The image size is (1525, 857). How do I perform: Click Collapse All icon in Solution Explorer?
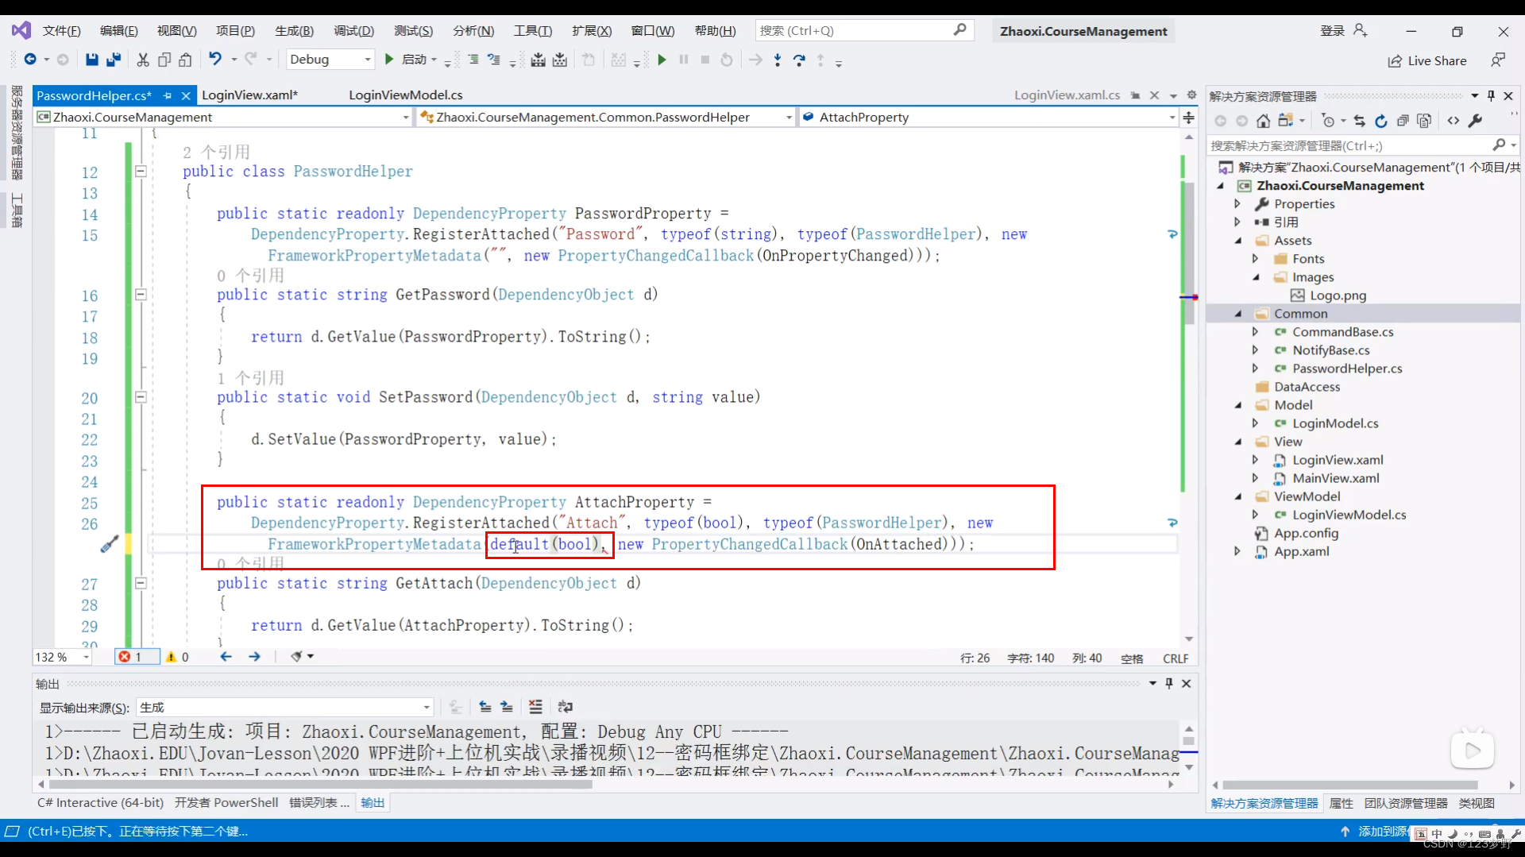tap(1403, 121)
